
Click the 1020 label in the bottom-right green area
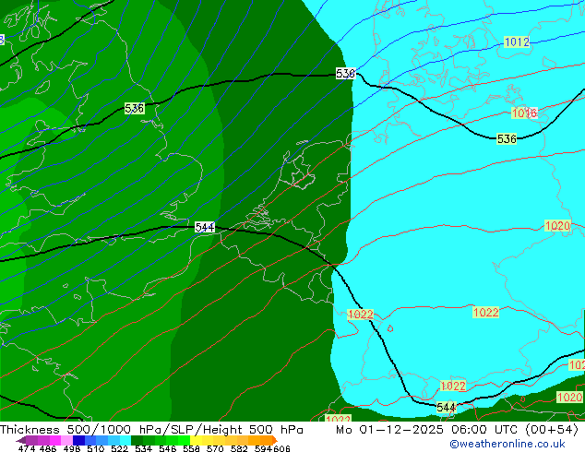coord(569,398)
